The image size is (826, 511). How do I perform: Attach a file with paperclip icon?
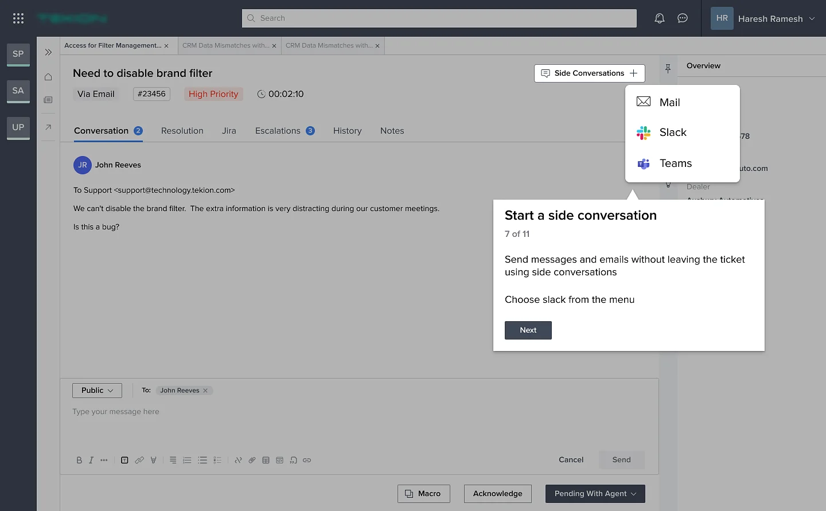point(252,460)
